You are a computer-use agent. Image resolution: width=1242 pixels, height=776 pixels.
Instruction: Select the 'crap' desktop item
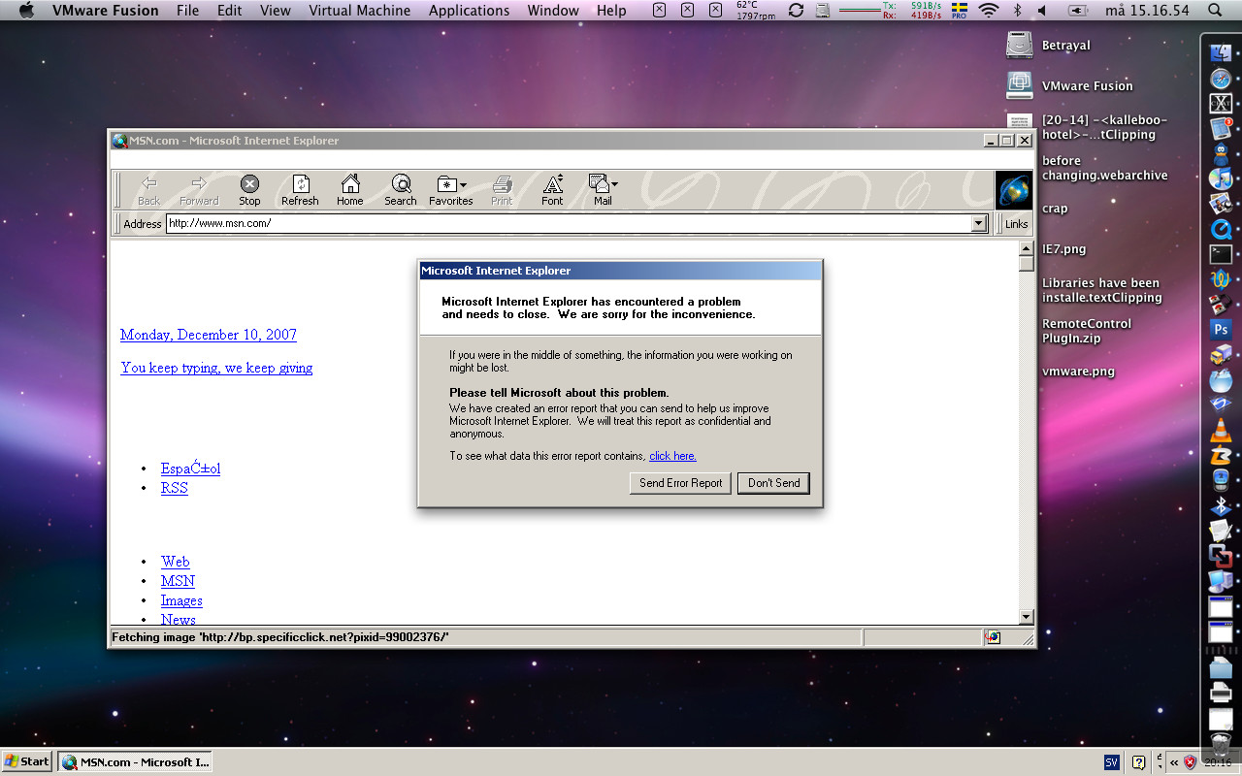[x=1055, y=209]
